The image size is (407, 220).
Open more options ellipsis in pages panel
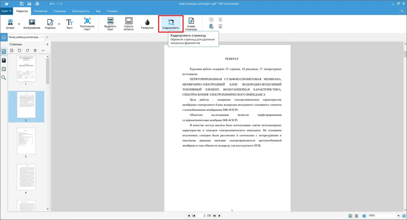[x=43, y=50]
